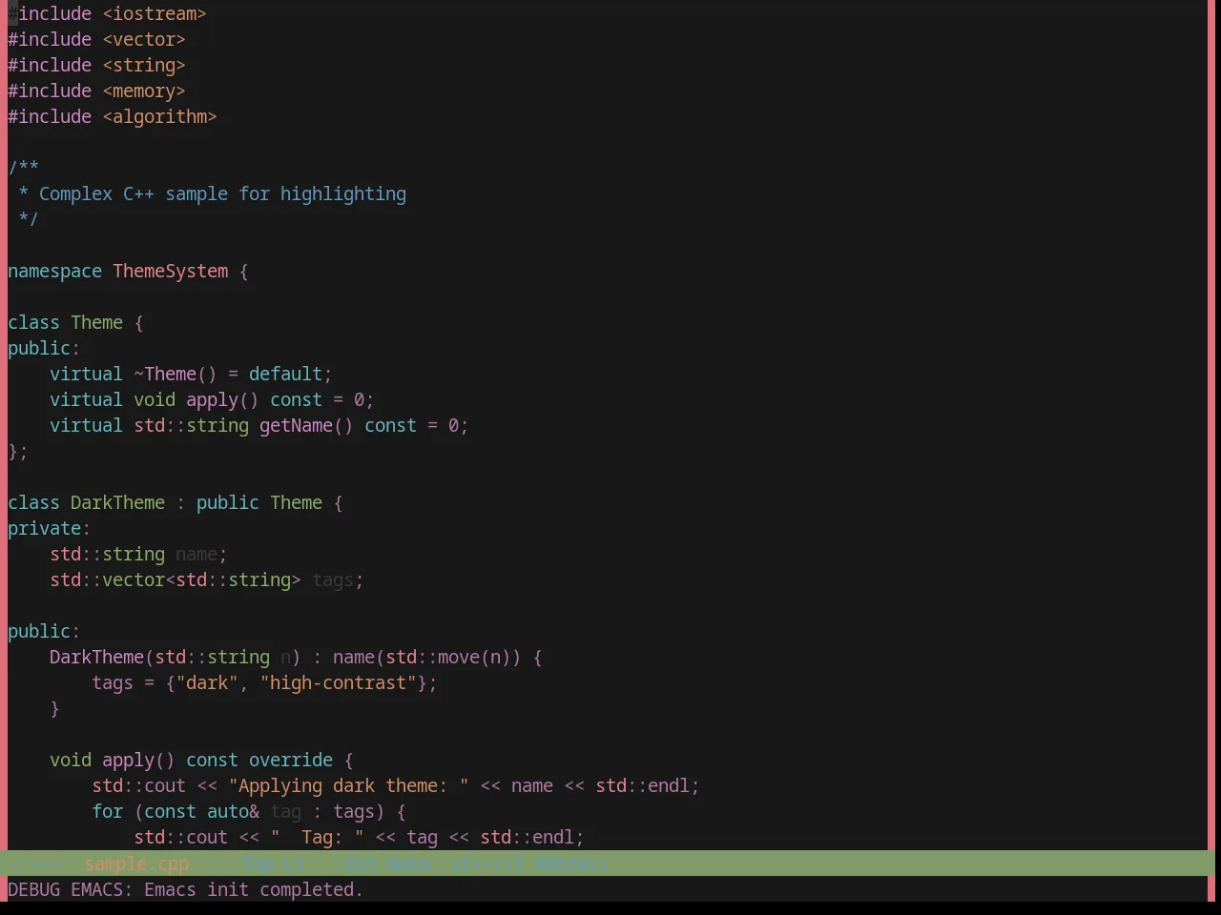
Task: Click the comment 'Complex C++ sample for highlighting'
Action: (222, 193)
